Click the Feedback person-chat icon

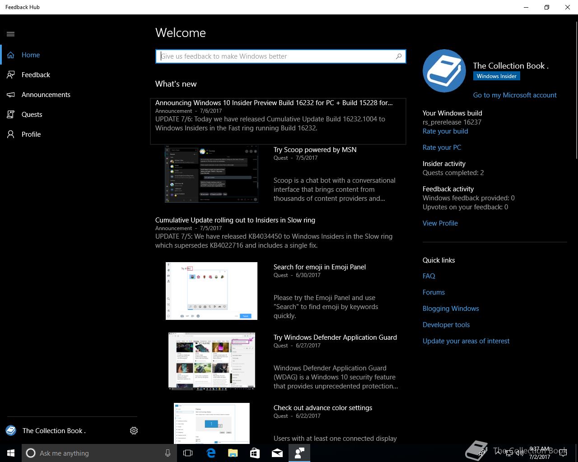[11, 75]
